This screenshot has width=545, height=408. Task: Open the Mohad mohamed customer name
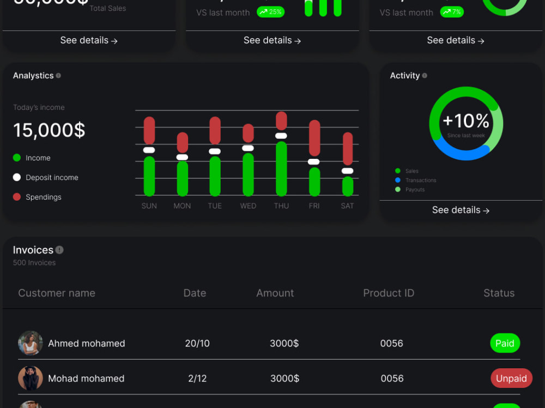[x=86, y=379]
